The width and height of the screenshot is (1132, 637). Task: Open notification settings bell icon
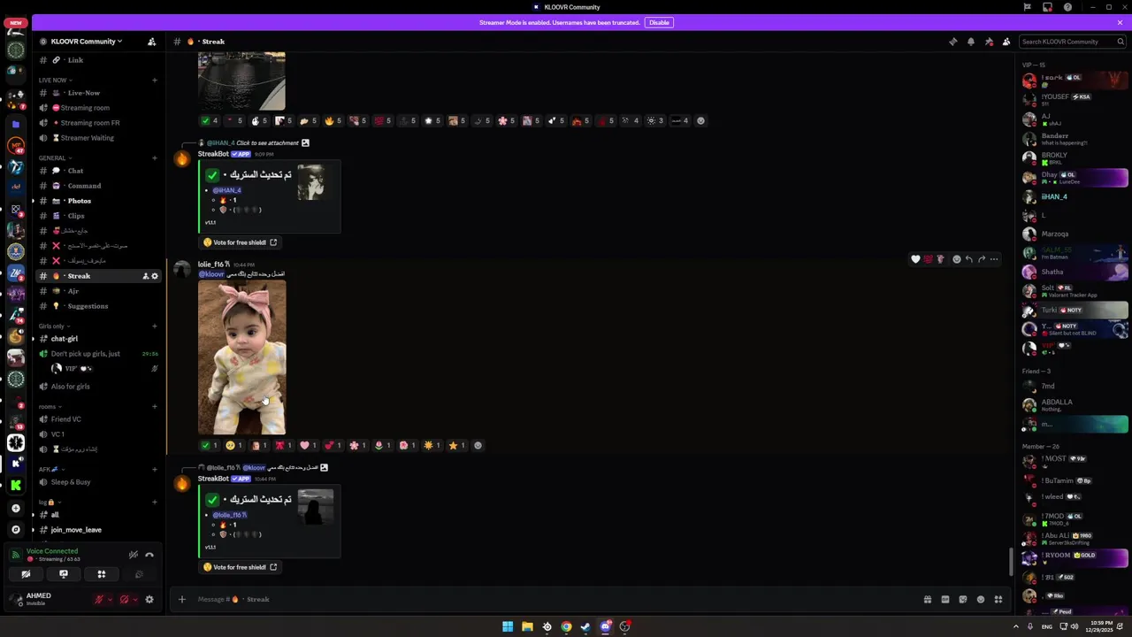click(970, 42)
